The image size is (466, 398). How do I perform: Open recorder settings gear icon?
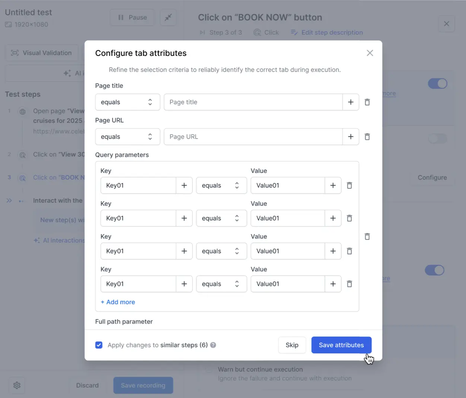coord(17,385)
